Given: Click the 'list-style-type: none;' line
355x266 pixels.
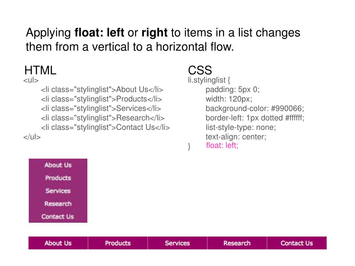Looking at the screenshot, I should click(x=241, y=127).
